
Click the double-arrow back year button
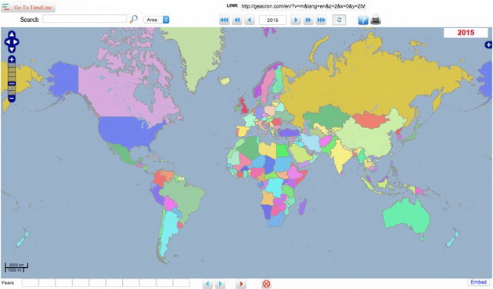(x=237, y=20)
